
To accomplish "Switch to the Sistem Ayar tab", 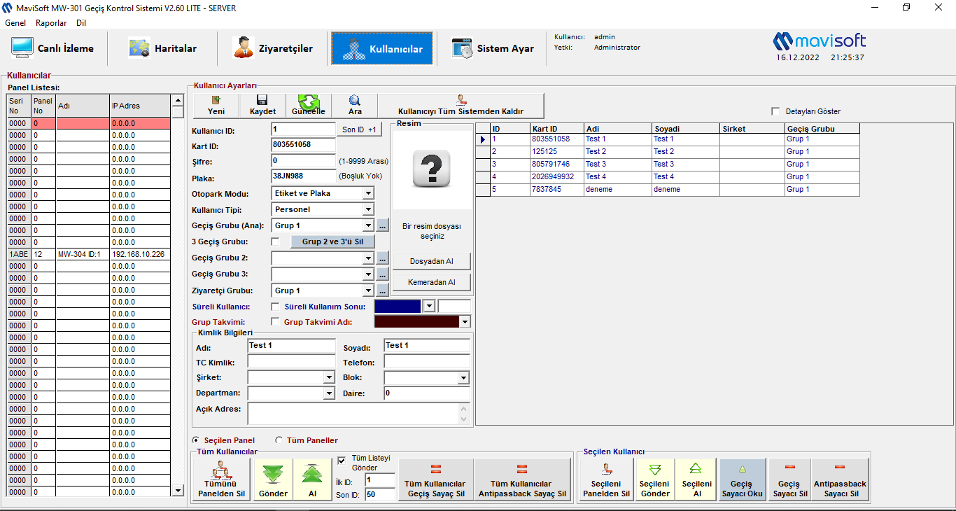I will tap(493, 48).
